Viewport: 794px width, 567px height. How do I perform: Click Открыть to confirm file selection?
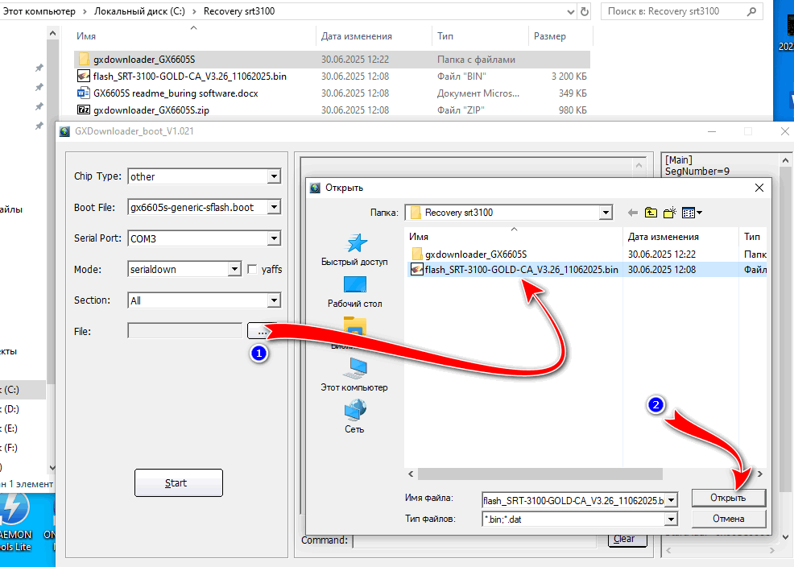pos(727,498)
